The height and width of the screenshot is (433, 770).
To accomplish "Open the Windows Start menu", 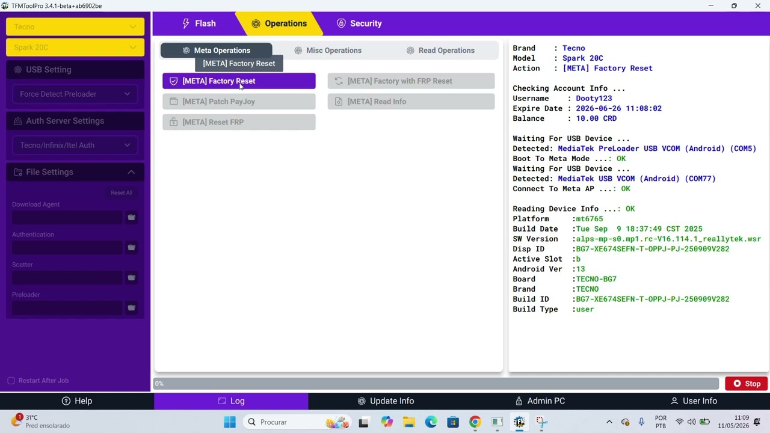I will 230,422.
